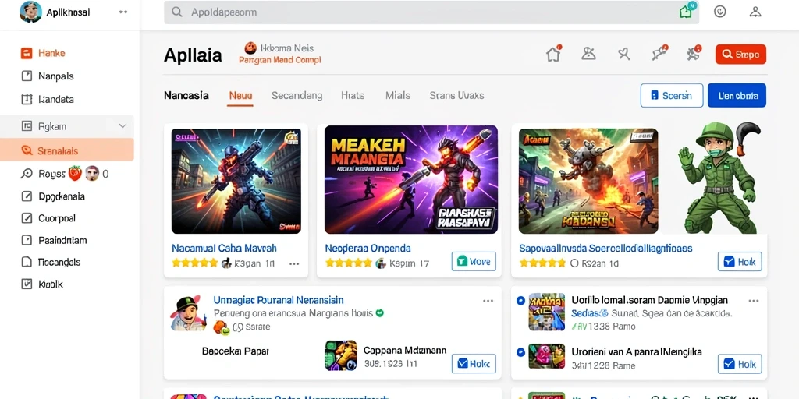Open the third card's explosion game thumbnail
This screenshot has width=799, height=399.
click(588, 181)
